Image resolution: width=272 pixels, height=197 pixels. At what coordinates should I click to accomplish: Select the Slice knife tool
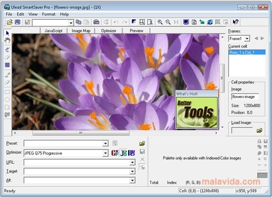[x=7, y=49]
